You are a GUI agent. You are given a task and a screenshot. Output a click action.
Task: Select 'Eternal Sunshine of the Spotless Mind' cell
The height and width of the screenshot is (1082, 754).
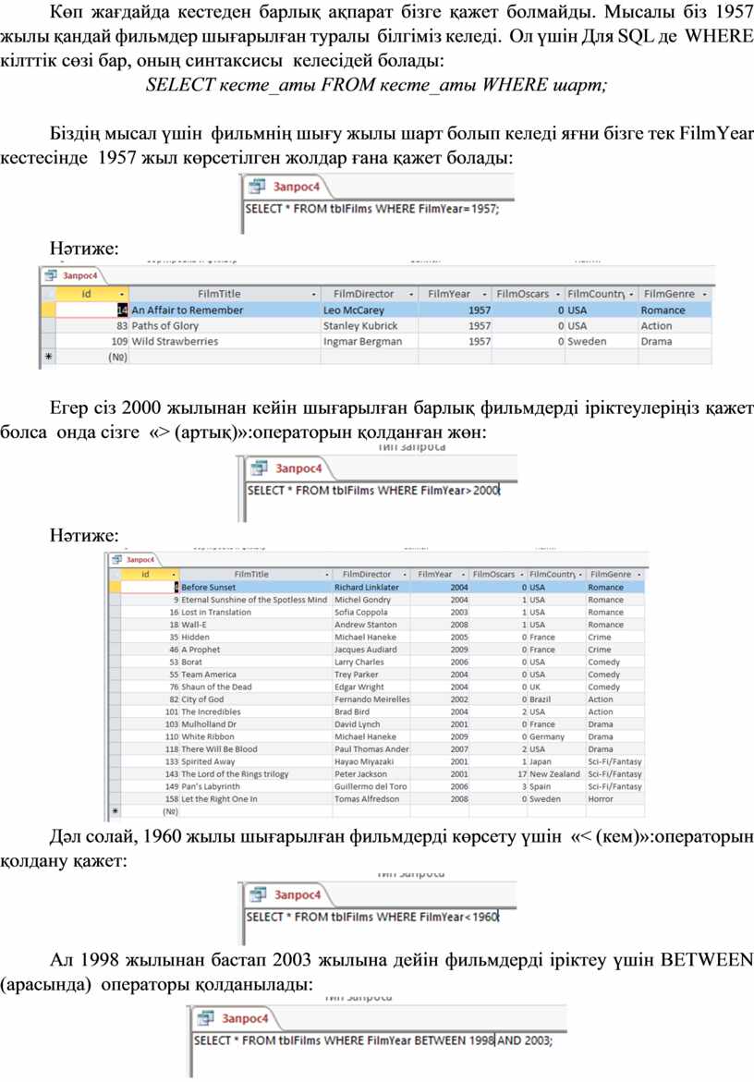point(256,600)
